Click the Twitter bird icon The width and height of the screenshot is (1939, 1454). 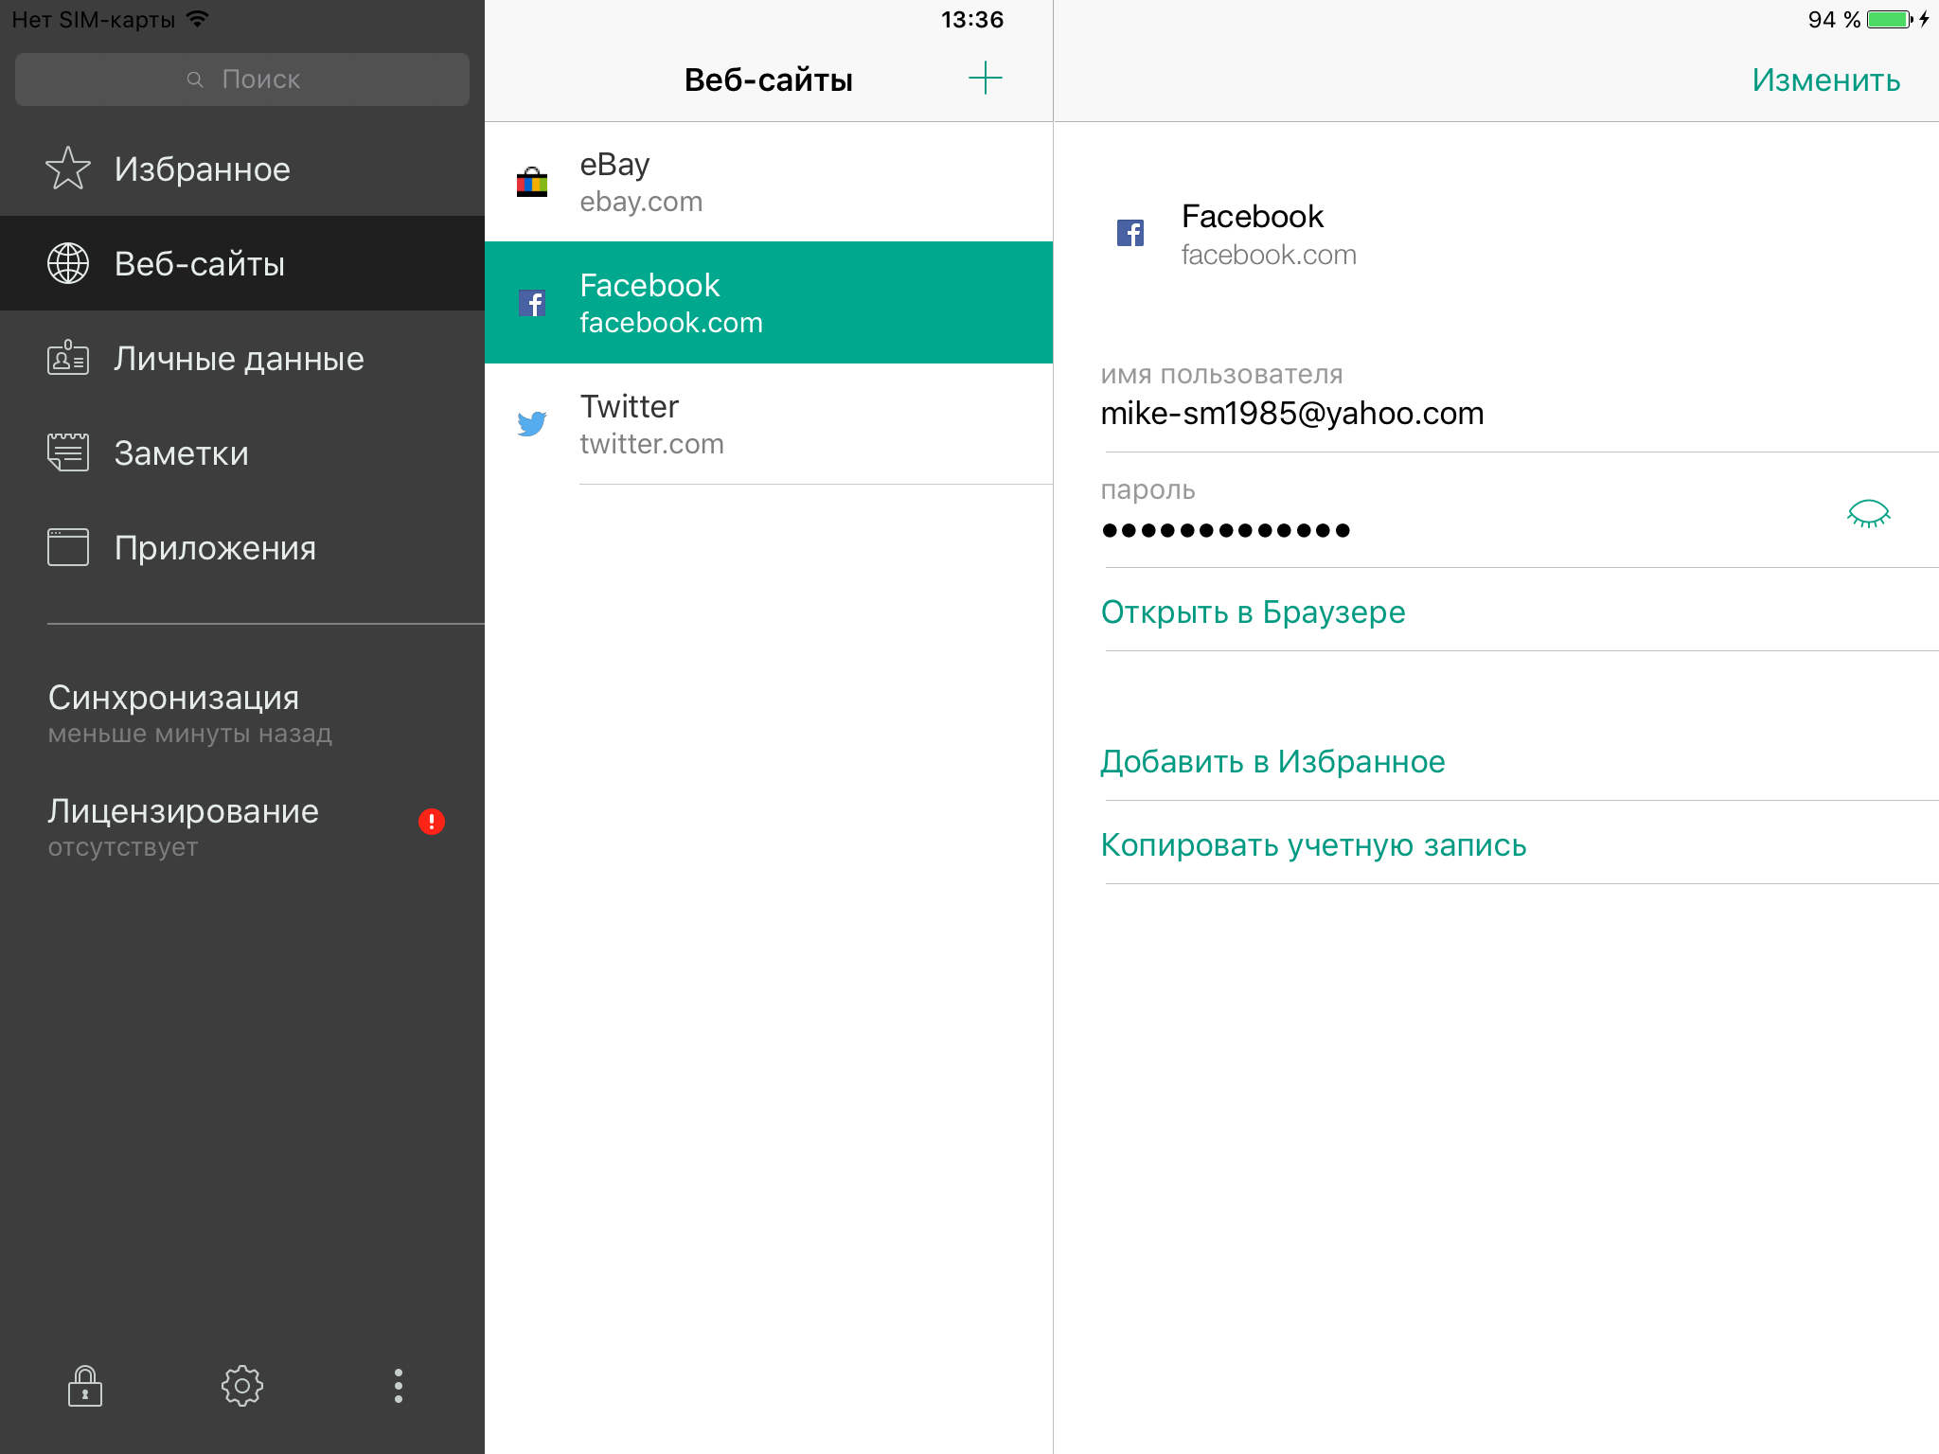[x=532, y=423]
